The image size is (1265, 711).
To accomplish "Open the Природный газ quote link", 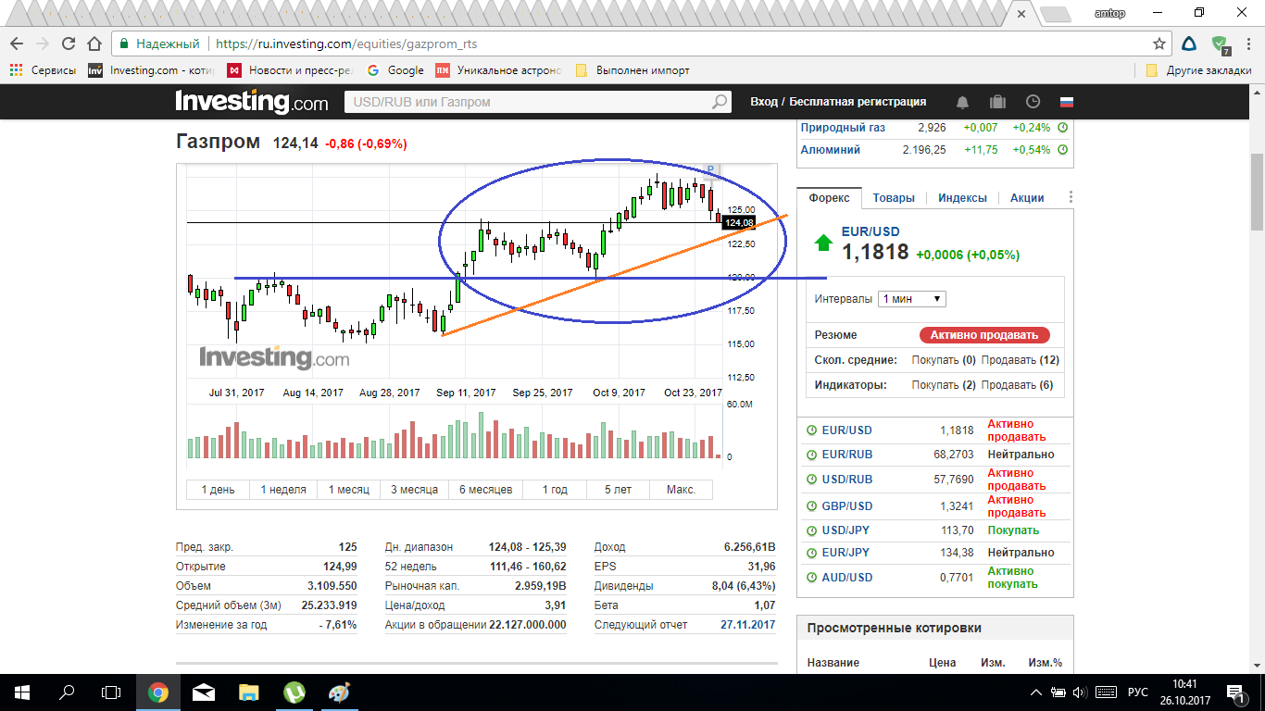I will click(843, 128).
